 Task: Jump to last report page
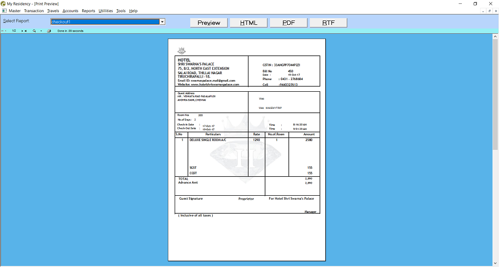click(26, 31)
